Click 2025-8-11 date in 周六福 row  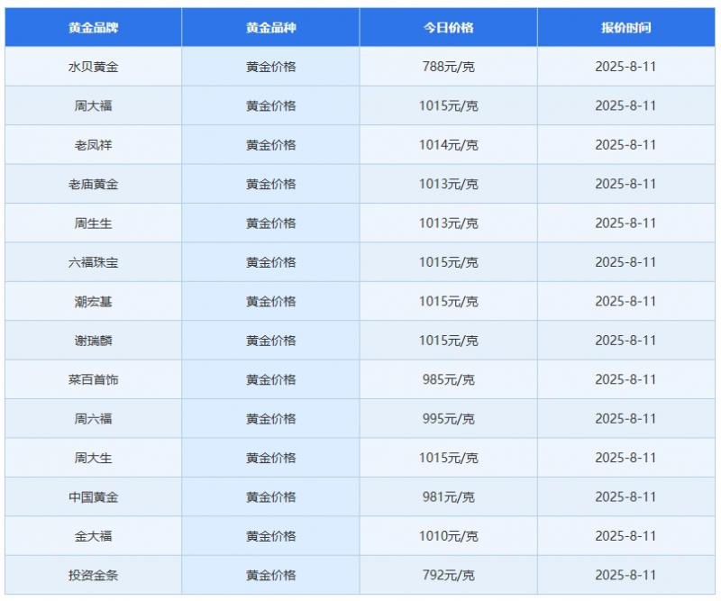click(x=625, y=418)
